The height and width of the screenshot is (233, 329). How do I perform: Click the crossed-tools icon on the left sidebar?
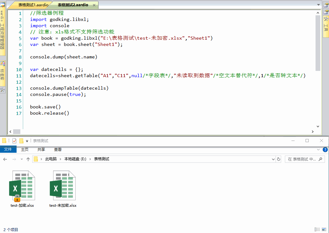tap(2, 90)
